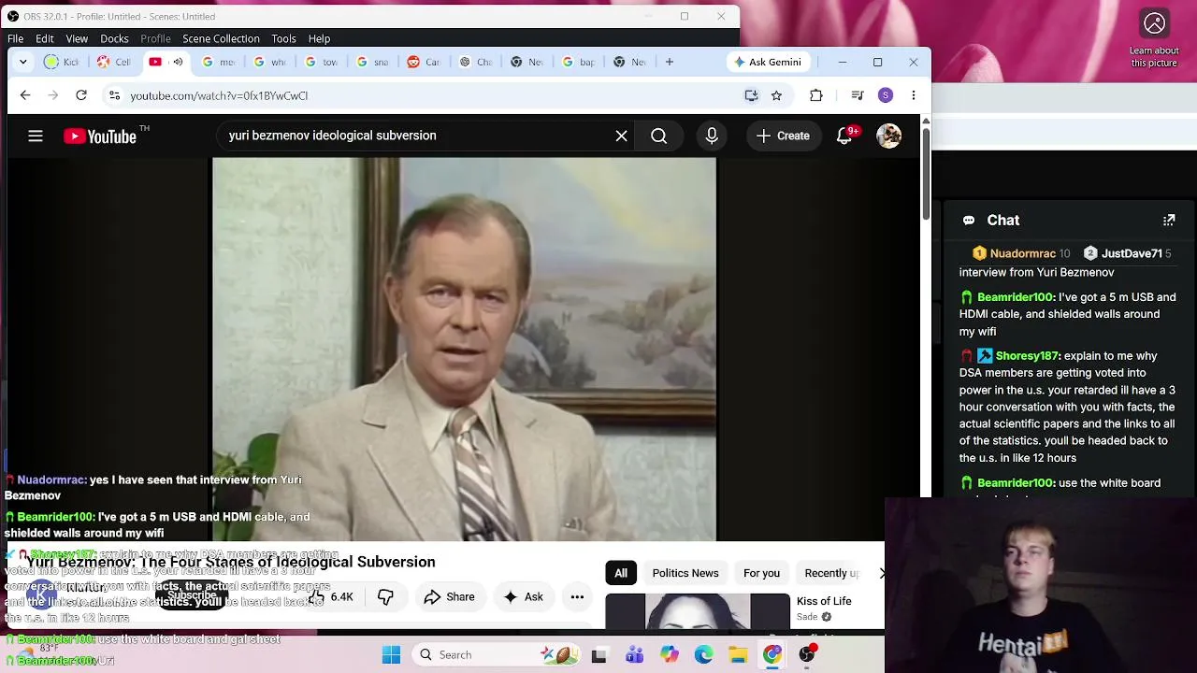Click the Ask Gemini button
1197x673 pixels.
pyautogui.click(x=768, y=62)
